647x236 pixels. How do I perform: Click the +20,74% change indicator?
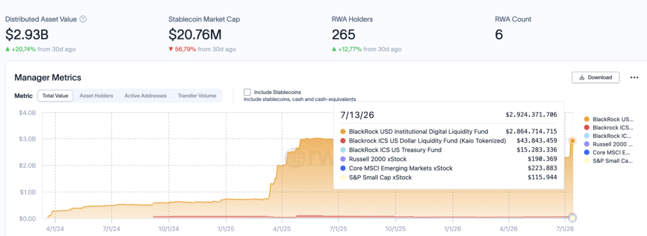point(21,49)
